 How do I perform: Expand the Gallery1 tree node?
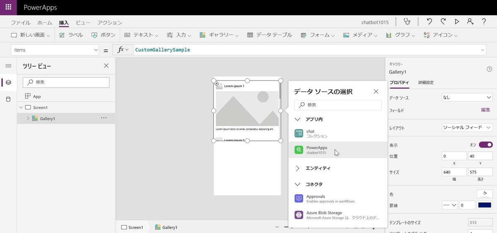[28, 119]
